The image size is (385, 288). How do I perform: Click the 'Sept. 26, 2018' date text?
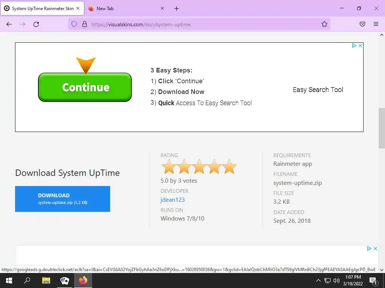click(292, 220)
